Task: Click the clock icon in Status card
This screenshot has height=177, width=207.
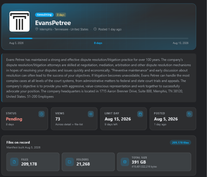Action: pos(41,114)
